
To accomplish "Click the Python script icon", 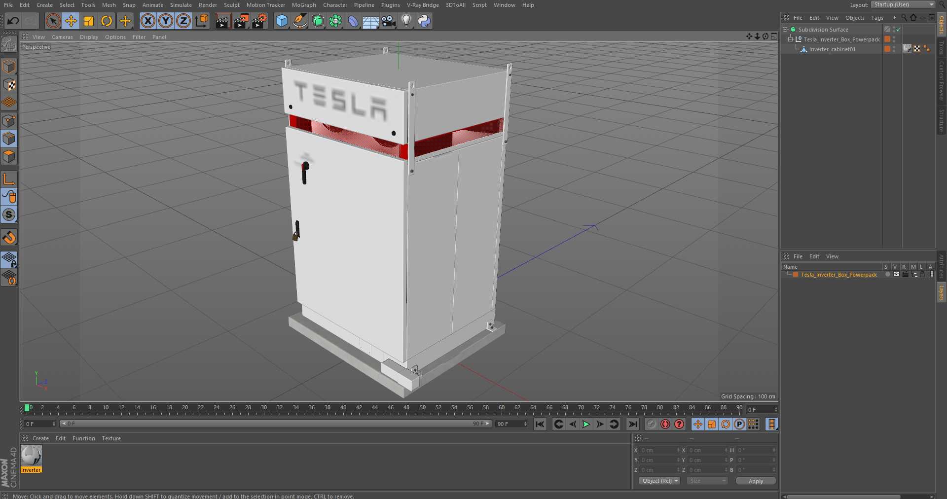I will [x=424, y=21].
